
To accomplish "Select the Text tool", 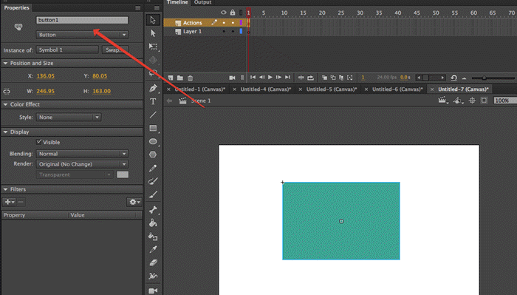I will 153,101.
